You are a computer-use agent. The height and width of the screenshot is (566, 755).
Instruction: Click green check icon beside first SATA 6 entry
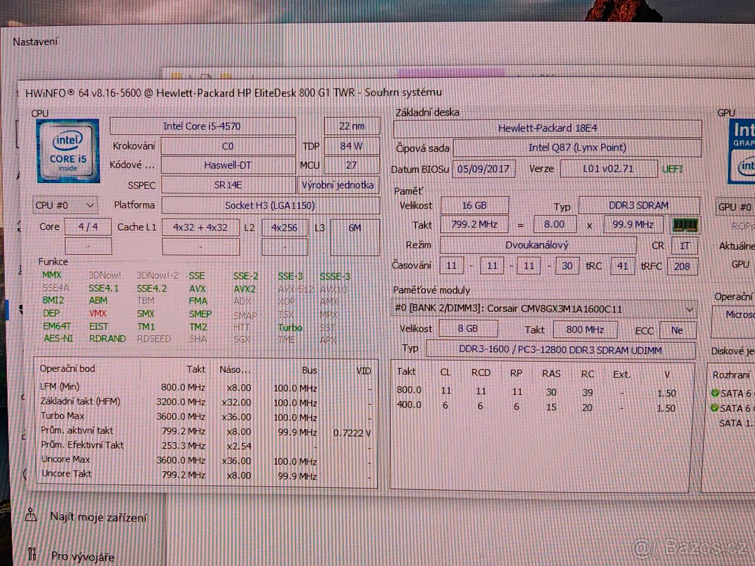714,394
